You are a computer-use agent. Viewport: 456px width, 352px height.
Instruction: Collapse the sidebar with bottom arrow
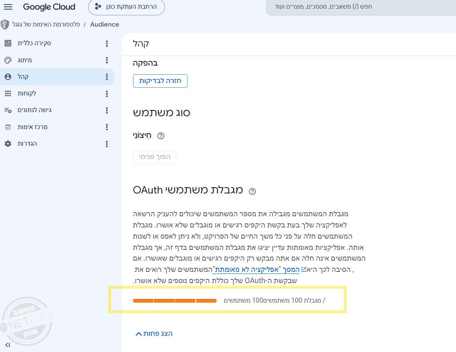tap(7, 345)
